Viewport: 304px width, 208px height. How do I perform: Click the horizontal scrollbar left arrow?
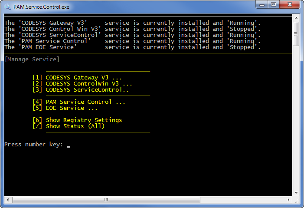(x=8, y=200)
